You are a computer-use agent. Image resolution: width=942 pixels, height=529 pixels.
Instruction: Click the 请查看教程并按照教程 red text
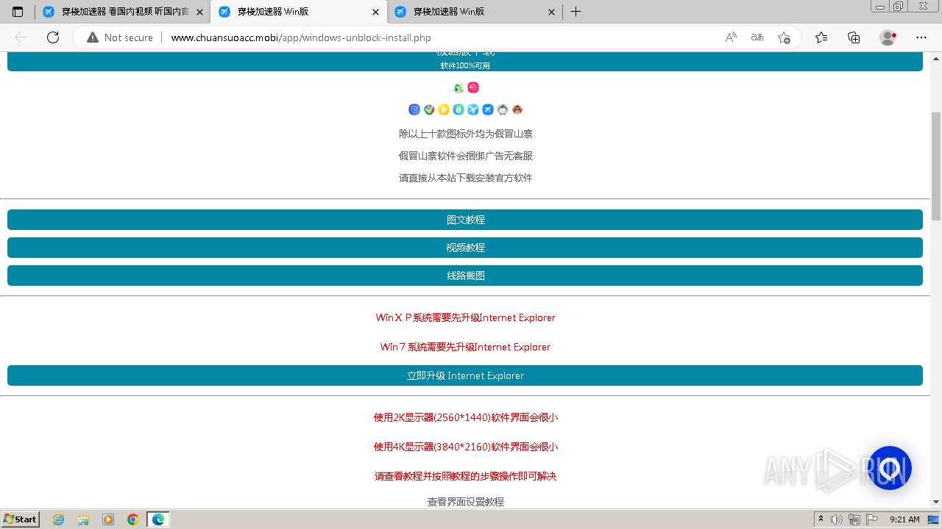(x=465, y=476)
